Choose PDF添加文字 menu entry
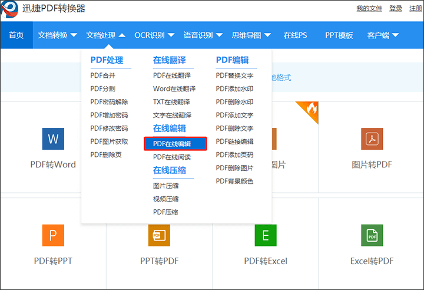Screen dimensions: 424x290 235,116
